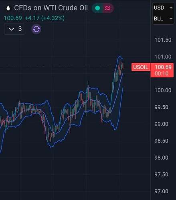176x200 pixels.
Task: Click the 100.69 last price text in header
Action: (13, 18)
